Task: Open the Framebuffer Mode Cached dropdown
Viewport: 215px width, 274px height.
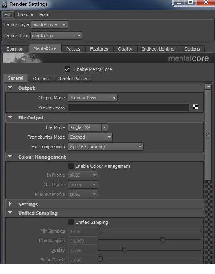Action: (x=90, y=137)
